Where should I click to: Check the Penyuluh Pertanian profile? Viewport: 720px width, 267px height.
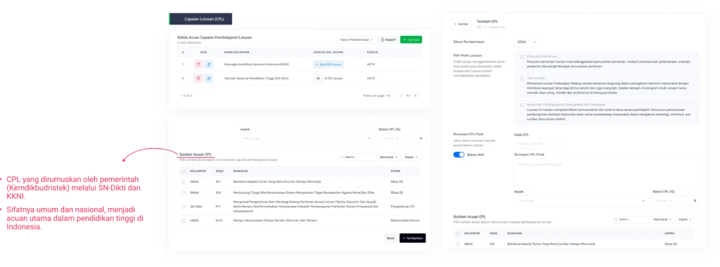point(522,57)
